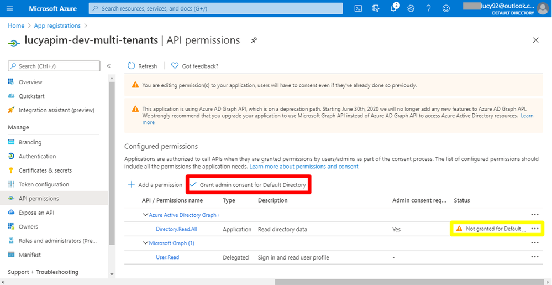The width and height of the screenshot is (552, 285).
Task: Collapse the left sidebar menu
Action: coord(108,66)
